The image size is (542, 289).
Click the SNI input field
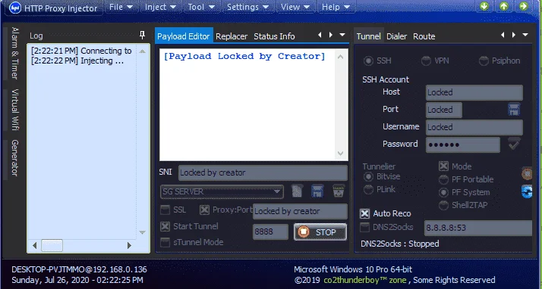click(263, 172)
